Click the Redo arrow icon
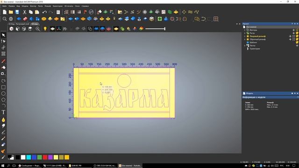This screenshot has height=168, width=299. click(51, 12)
